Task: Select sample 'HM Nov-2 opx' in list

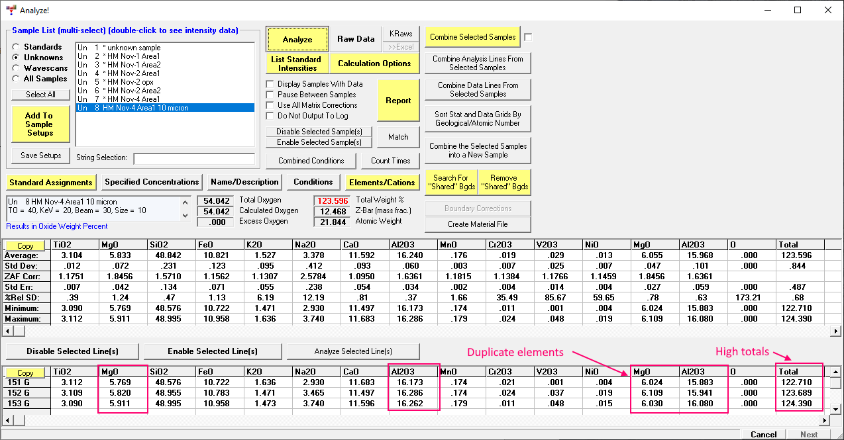Action: (x=132, y=82)
